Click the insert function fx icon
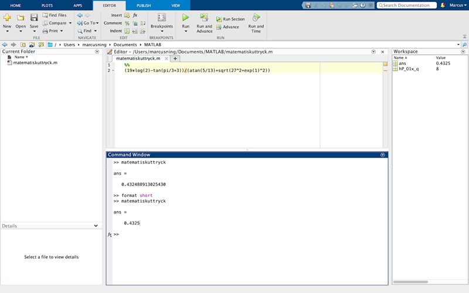This screenshot has width=469, height=293. coord(135,15)
